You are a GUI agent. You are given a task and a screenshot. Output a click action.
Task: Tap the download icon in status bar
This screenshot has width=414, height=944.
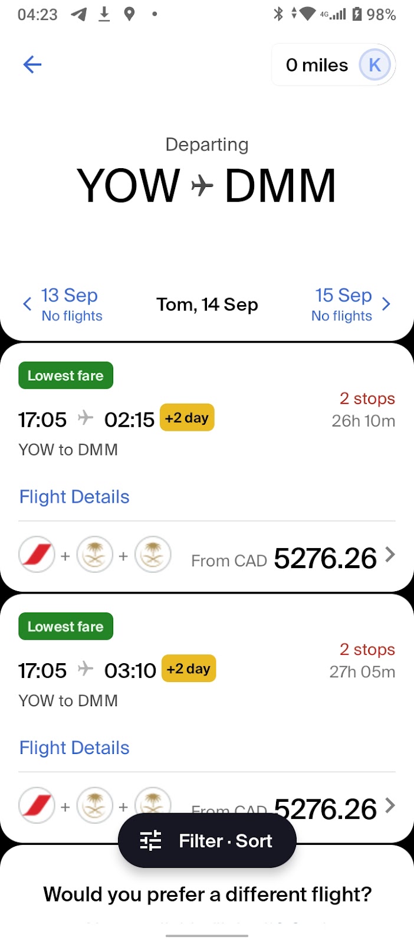pos(104,14)
